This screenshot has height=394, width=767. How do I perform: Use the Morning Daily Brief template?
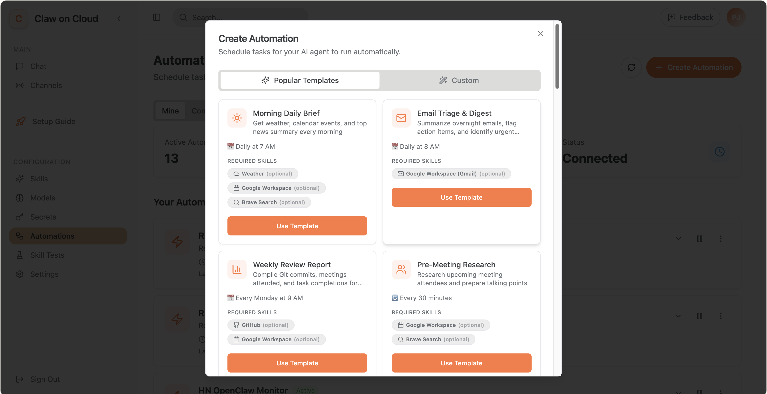pos(297,226)
